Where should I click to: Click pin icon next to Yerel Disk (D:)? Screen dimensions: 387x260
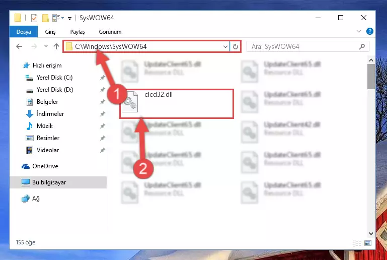[103, 90]
